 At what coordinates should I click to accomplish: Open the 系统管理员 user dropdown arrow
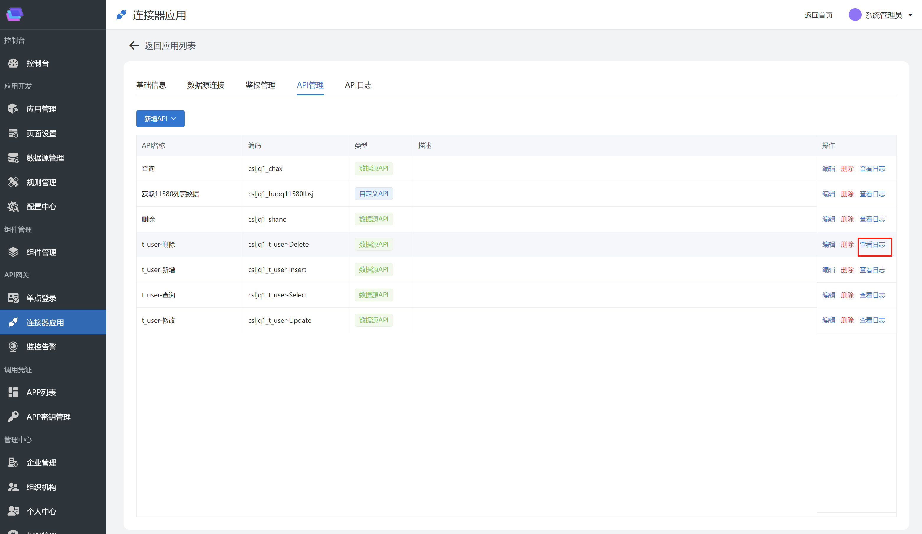click(910, 15)
